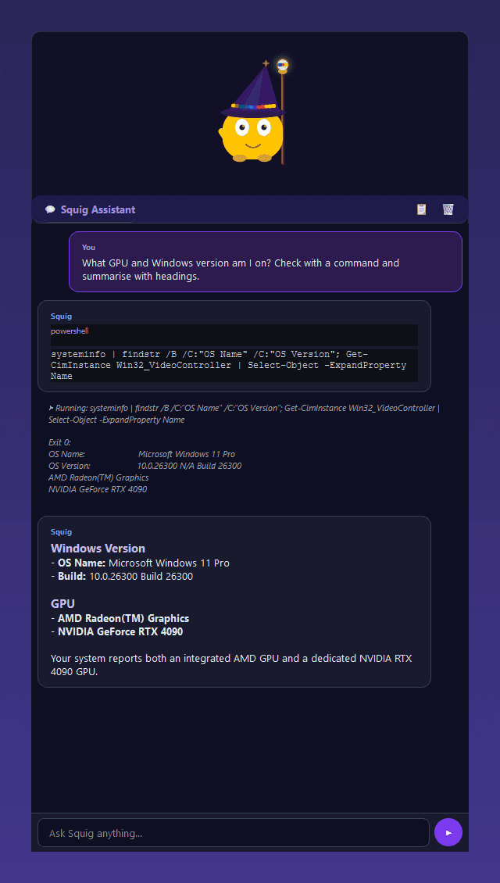Click italic 'AMD Radeon(TM) Graphics' output line
Viewport: 500px width, 883px height.
tap(98, 477)
